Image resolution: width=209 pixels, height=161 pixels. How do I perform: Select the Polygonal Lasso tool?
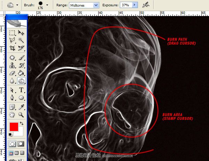click(12, 40)
